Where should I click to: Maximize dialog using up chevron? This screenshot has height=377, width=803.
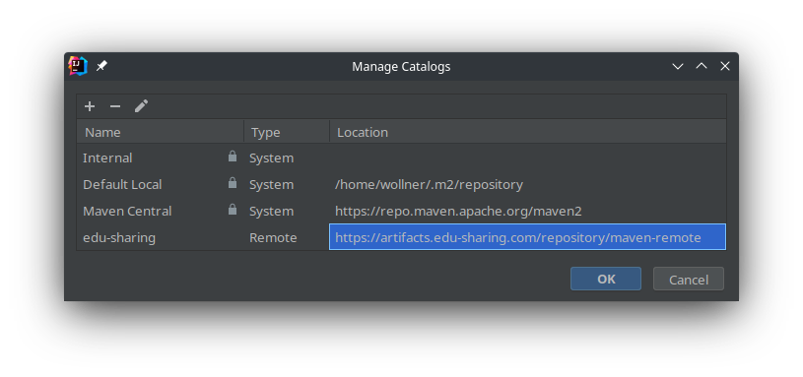[702, 66]
